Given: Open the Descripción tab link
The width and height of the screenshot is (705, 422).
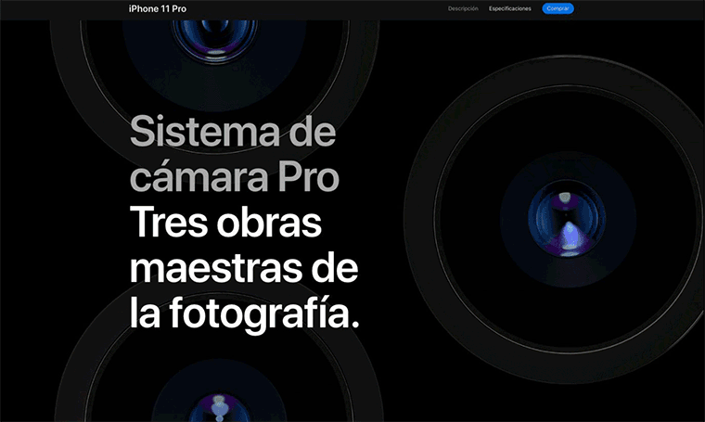Looking at the screenshot, I should pos(463,8).
